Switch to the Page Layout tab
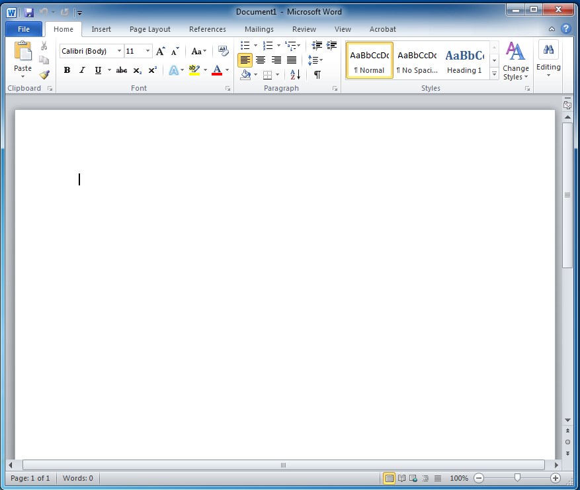The height and width of the screenshot is (490, 580). pyautogui.click(x=149, y=29)
